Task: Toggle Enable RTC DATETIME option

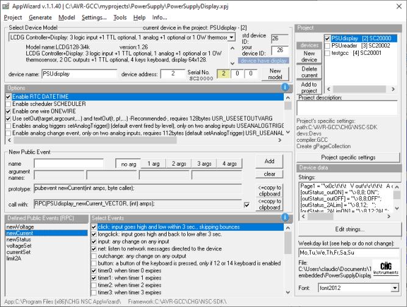Action: pos(9,97)
